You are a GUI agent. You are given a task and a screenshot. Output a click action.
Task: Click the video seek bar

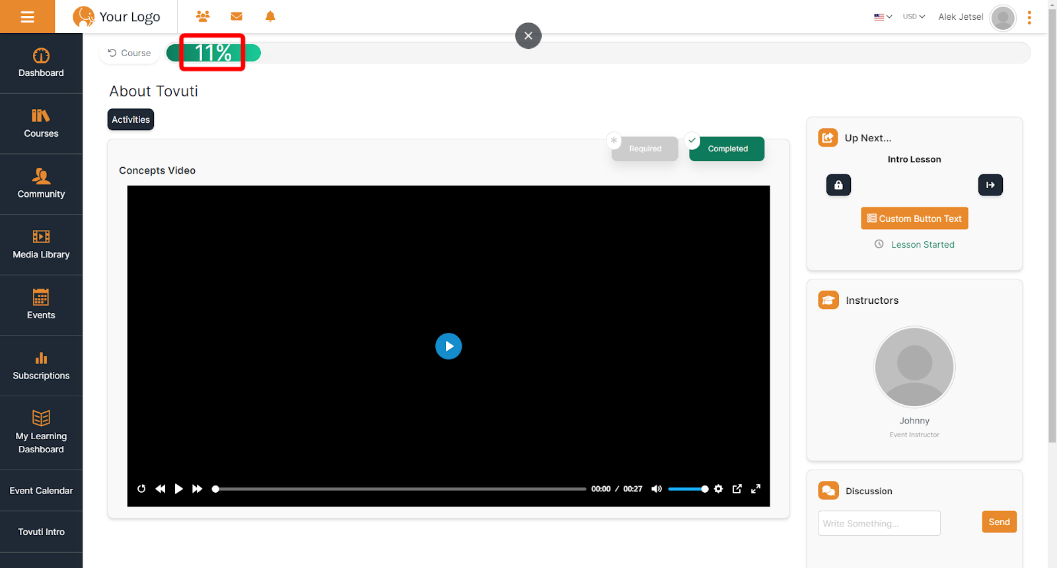point(399,489)
